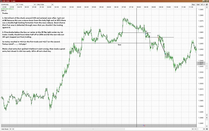This screenshot has height=131, width=209.
Task: Click the 23:00 time axis label
Action: 4,7
